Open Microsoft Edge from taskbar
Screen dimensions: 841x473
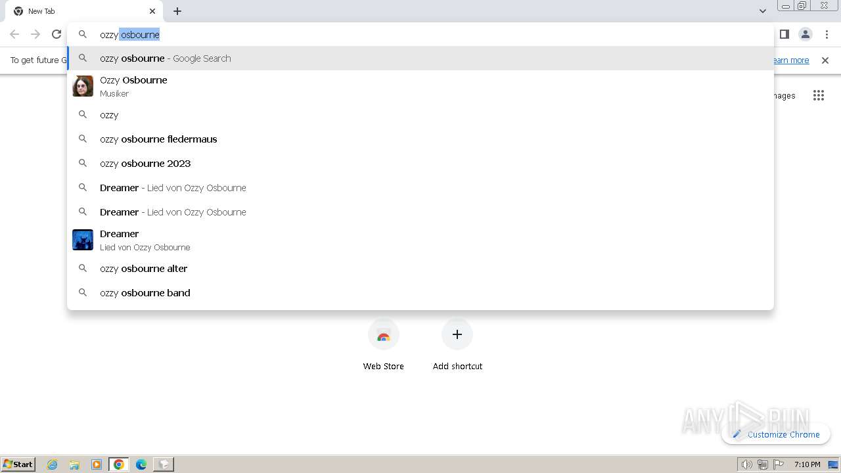point(141,464)
